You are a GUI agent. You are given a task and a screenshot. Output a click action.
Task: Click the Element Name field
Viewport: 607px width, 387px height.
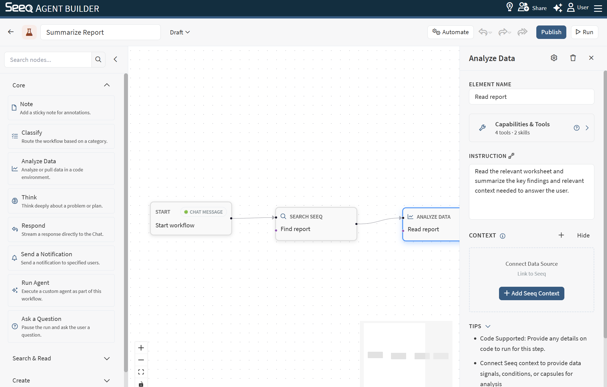coord(532,97)
